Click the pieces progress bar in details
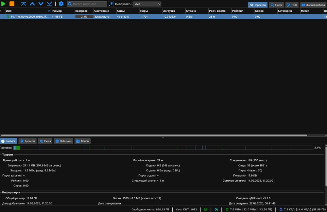Viewport: 327px width, 212px height. [163, 148]
